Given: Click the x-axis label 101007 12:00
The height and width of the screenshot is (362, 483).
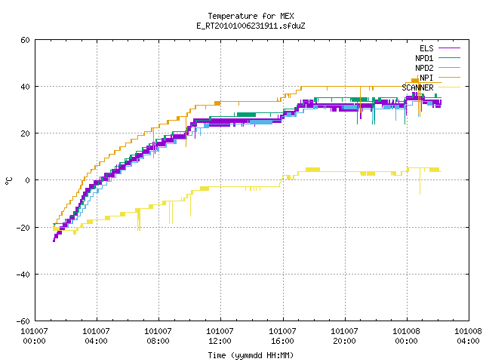Looking at the screenshot, I should pyautogui.click(x=220, y=336).
